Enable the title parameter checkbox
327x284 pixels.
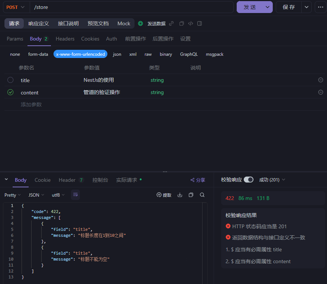[x=10, y=80]
